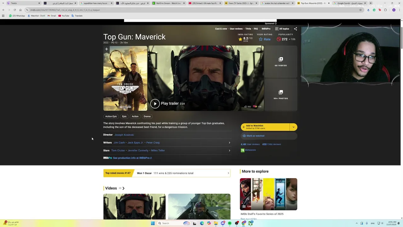Toggle Mark as watched
Screen dimensions: 403x227
click(269, 136)
